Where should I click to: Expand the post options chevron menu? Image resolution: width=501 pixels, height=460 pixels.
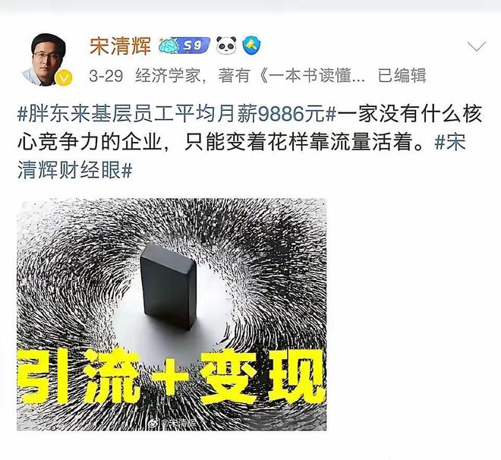click(x=477, y=46)
